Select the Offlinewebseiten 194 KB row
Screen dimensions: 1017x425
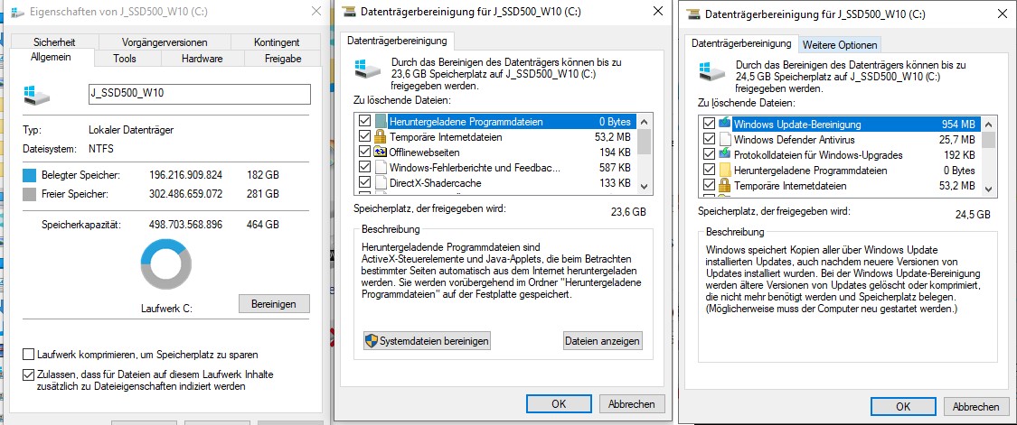coord(495,152)
